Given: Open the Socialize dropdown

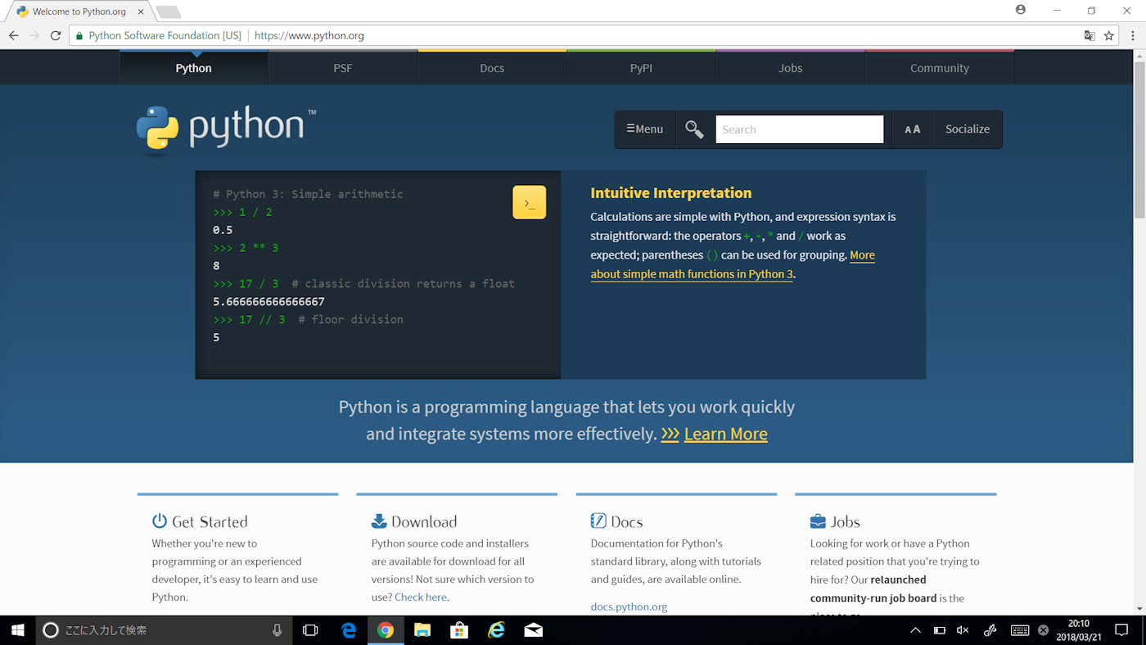Looking at the screenshot, I should point(968,129).
